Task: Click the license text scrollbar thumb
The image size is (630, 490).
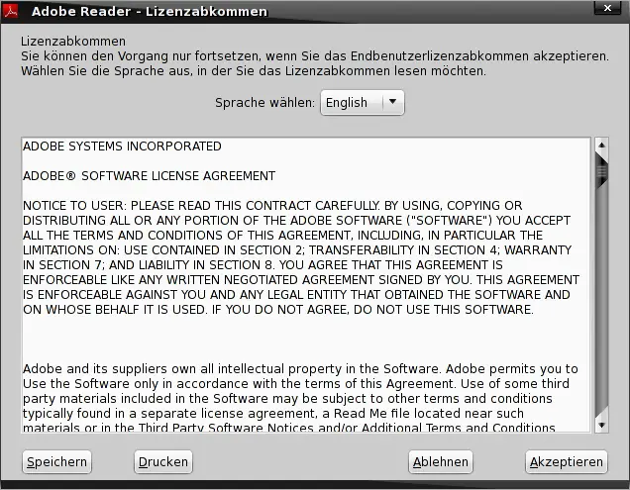Action: click(x=601, y=171)
